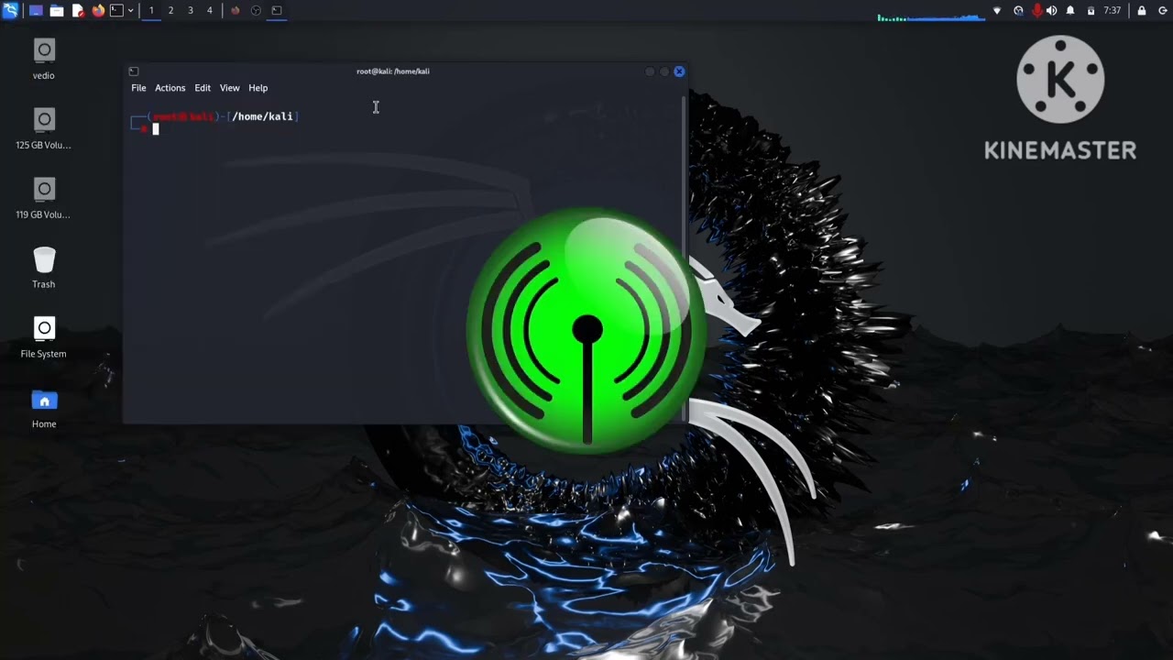Open the notifications bell

(x=1070, y=11)
